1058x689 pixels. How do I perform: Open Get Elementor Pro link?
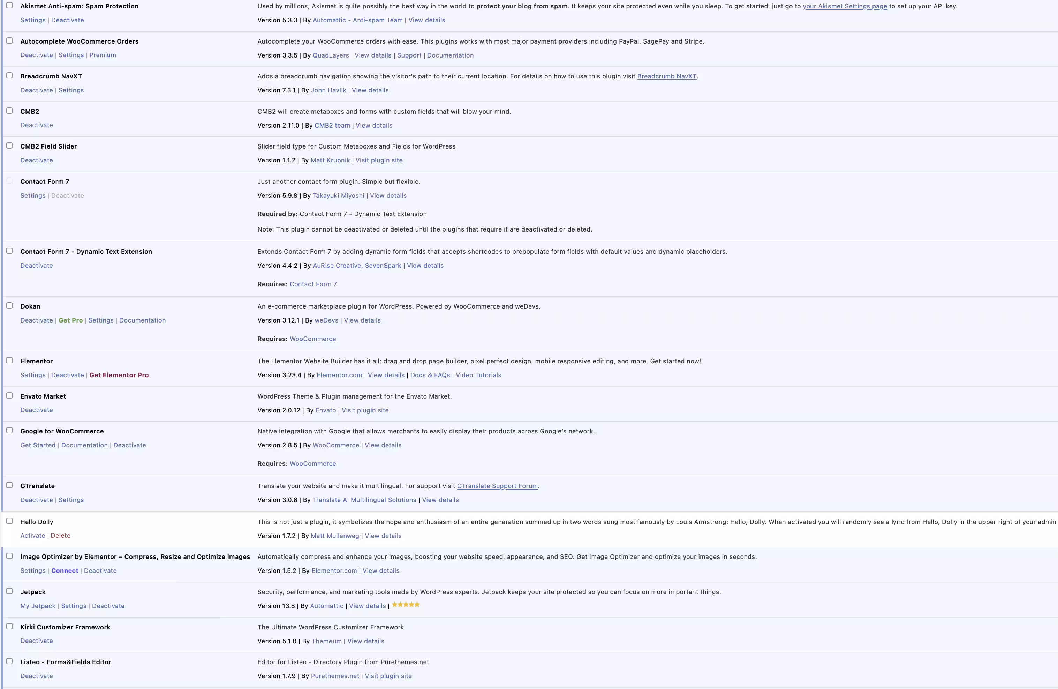[119, 375]
